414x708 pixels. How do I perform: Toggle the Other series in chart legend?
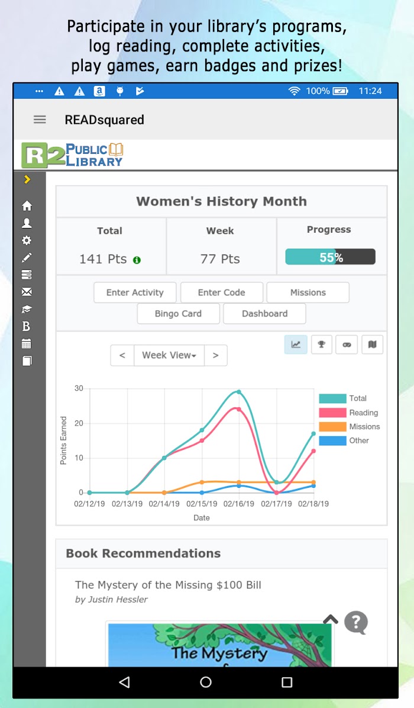click(344, 440)
